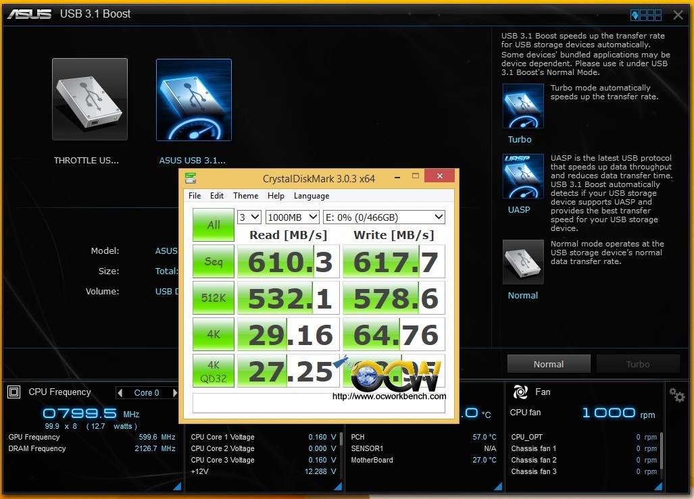Select the ASUS USB 3.1 device icon

[x=194, y=99]
